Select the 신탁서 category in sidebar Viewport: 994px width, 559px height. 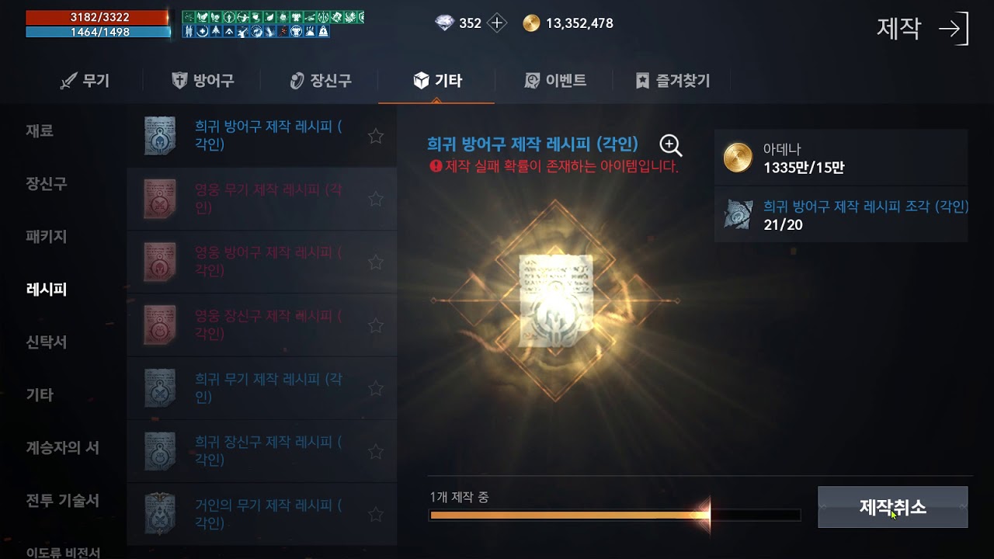[x=47, y=342]
